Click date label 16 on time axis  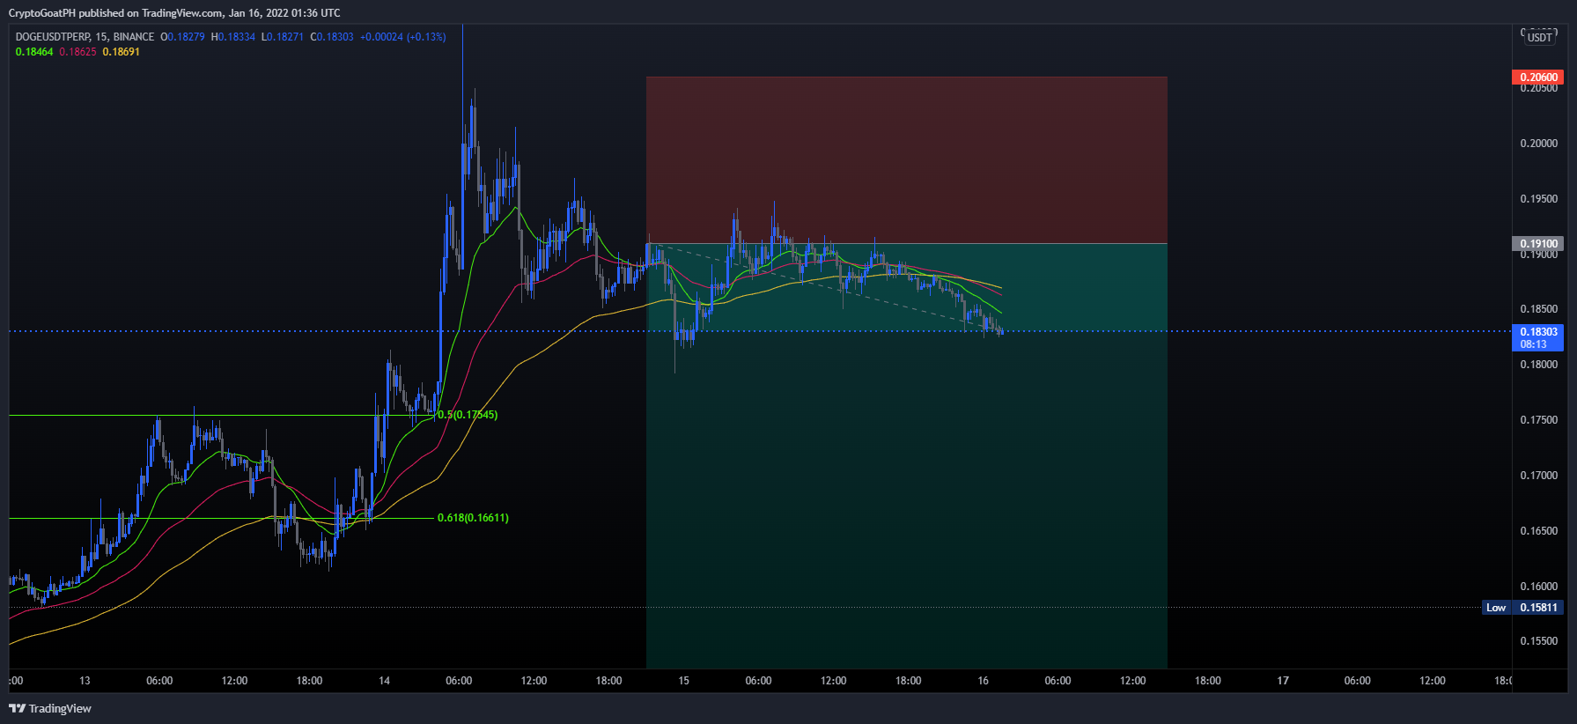[983, 681]
